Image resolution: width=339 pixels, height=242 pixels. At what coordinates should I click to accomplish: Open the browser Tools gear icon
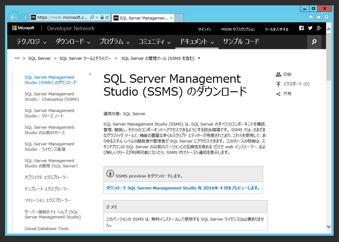pyautogui.click(x=327, y=17)
